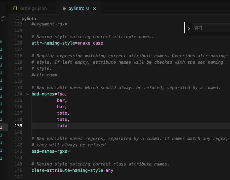Click the JSON braces icon on settings.json tab
The width and height of the screenshot is (230, 180).
15,8
